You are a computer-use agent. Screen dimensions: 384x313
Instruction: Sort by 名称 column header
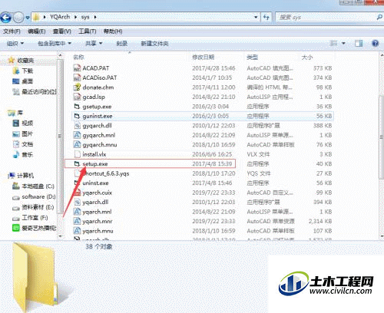tap(78, 57)
